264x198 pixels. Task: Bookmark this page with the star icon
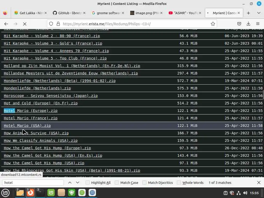213,24
